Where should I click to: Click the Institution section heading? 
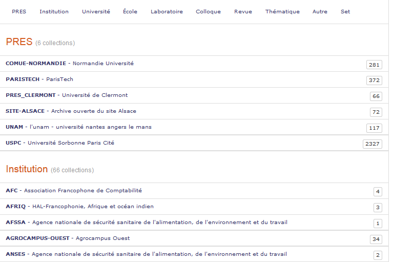27,169
